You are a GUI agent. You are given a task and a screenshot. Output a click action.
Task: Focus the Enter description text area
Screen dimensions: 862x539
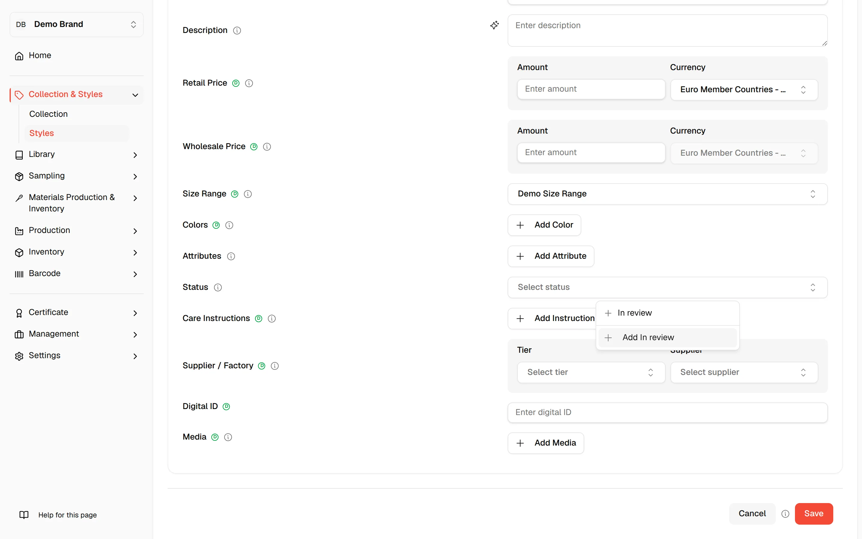coord(667,31)
